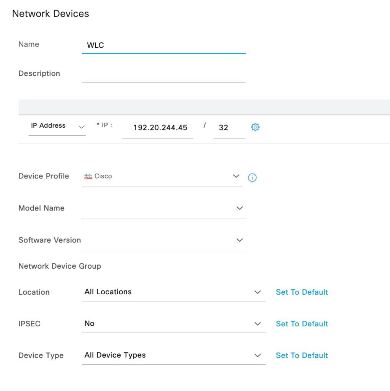Click the IP field showing 192.20.244.45
Screen dimensions: 390x391
tap(160, 128)
